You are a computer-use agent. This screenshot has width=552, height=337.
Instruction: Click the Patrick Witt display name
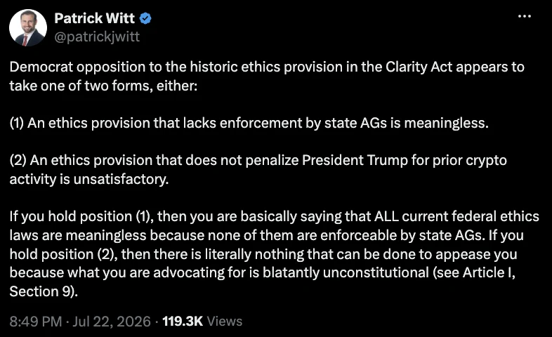click(94, 18)
